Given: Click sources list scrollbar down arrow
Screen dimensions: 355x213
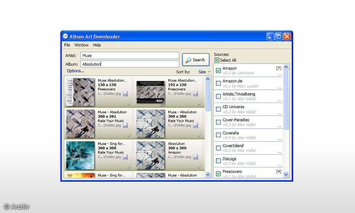Looking at the screenshot, I should [286, 175].
